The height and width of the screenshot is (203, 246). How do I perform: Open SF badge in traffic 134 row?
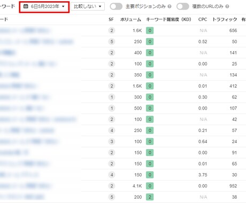[x=112, y=75]
